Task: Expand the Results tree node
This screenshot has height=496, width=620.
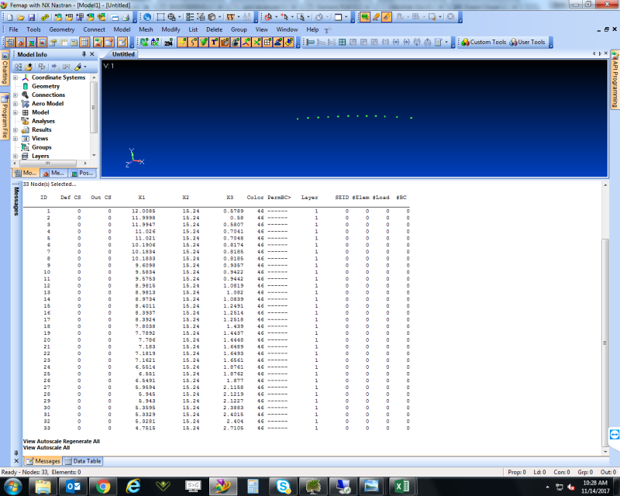Action: (x=15, y=129)
